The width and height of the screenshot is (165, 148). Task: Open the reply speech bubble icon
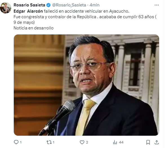click(16, 142)
